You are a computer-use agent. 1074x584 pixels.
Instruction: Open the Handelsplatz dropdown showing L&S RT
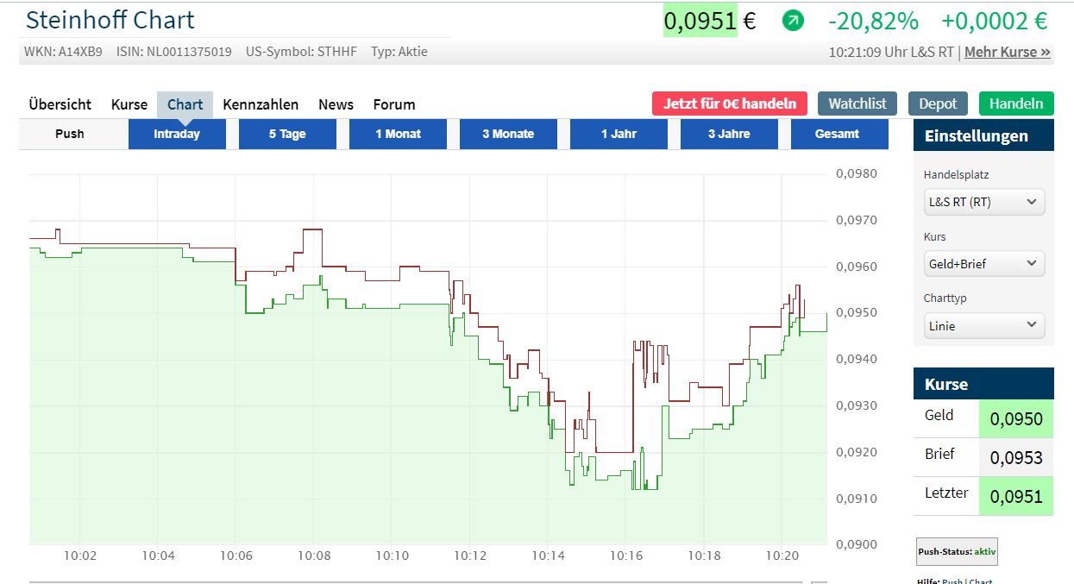point(983,202)
